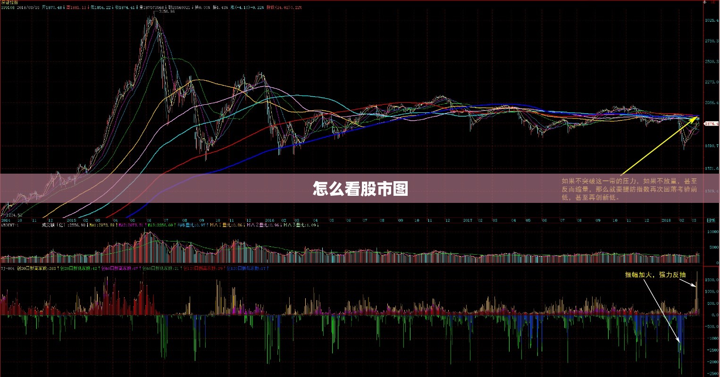This screenshot has height=377, width=720.
Task: Click the 创20日新高家数 legend label
Action: [33, 268]
